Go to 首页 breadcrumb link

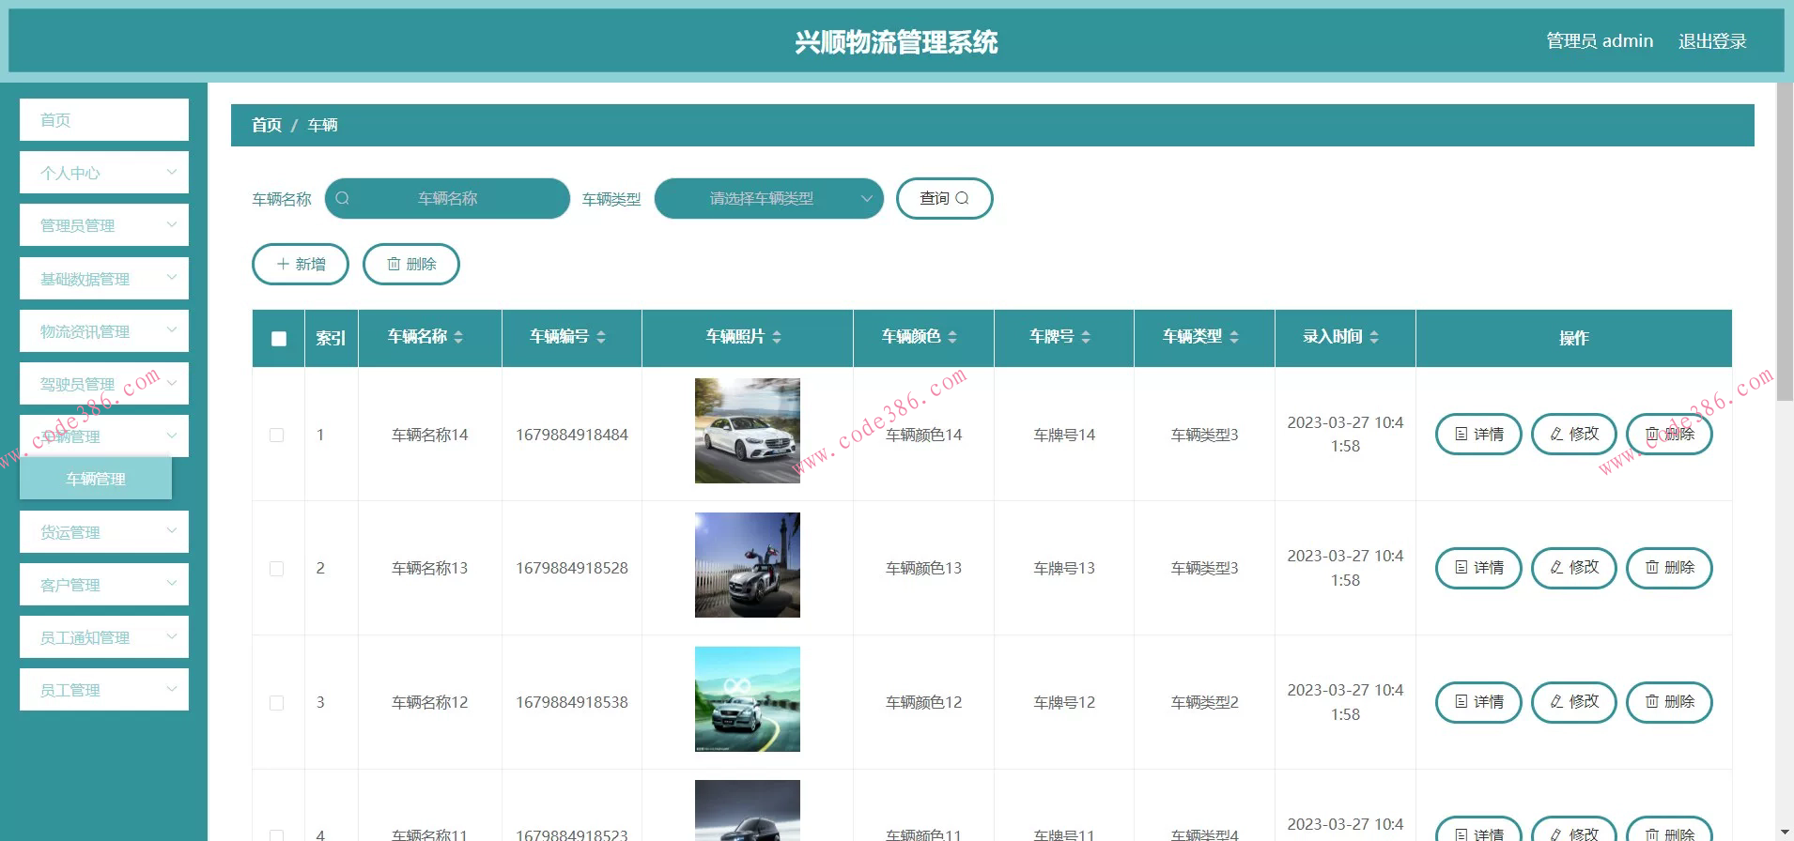pyautogui.click(x=267, y=125)
